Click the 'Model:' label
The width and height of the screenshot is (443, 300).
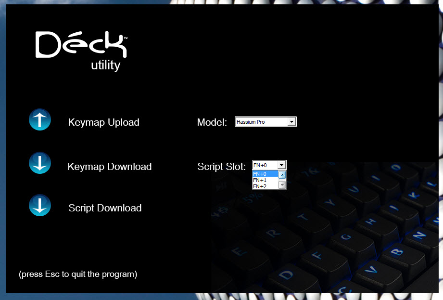212,122
